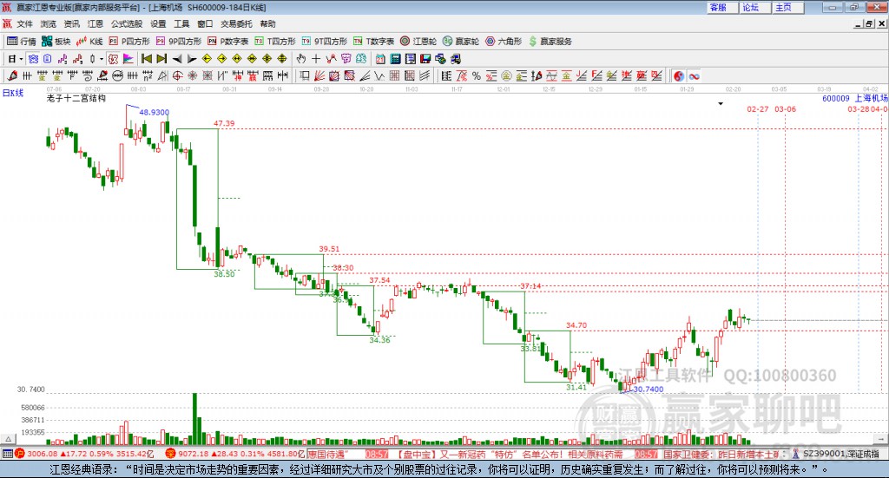Open the 赢家轮 wheel tool

click(x=461, y=42)
